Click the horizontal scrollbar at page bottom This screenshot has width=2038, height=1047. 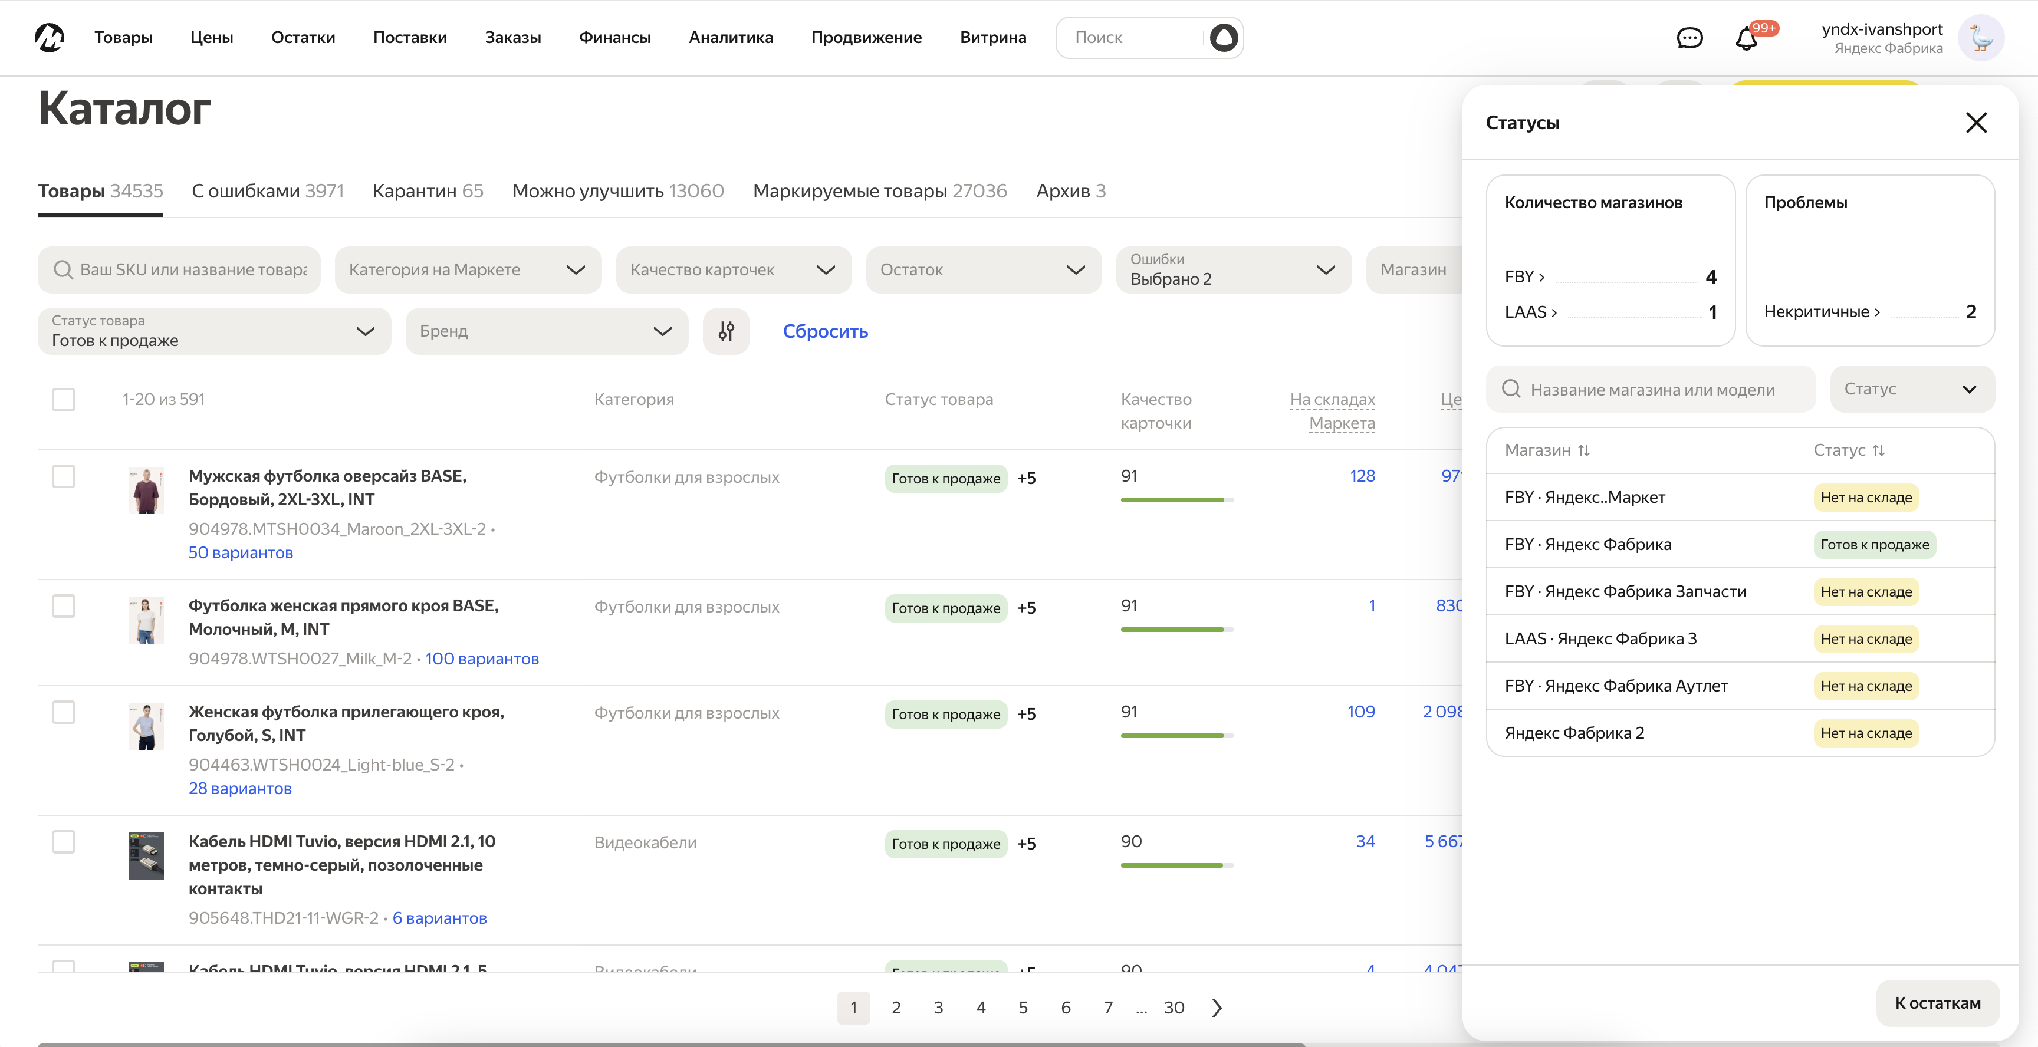tap(671, 1045)
